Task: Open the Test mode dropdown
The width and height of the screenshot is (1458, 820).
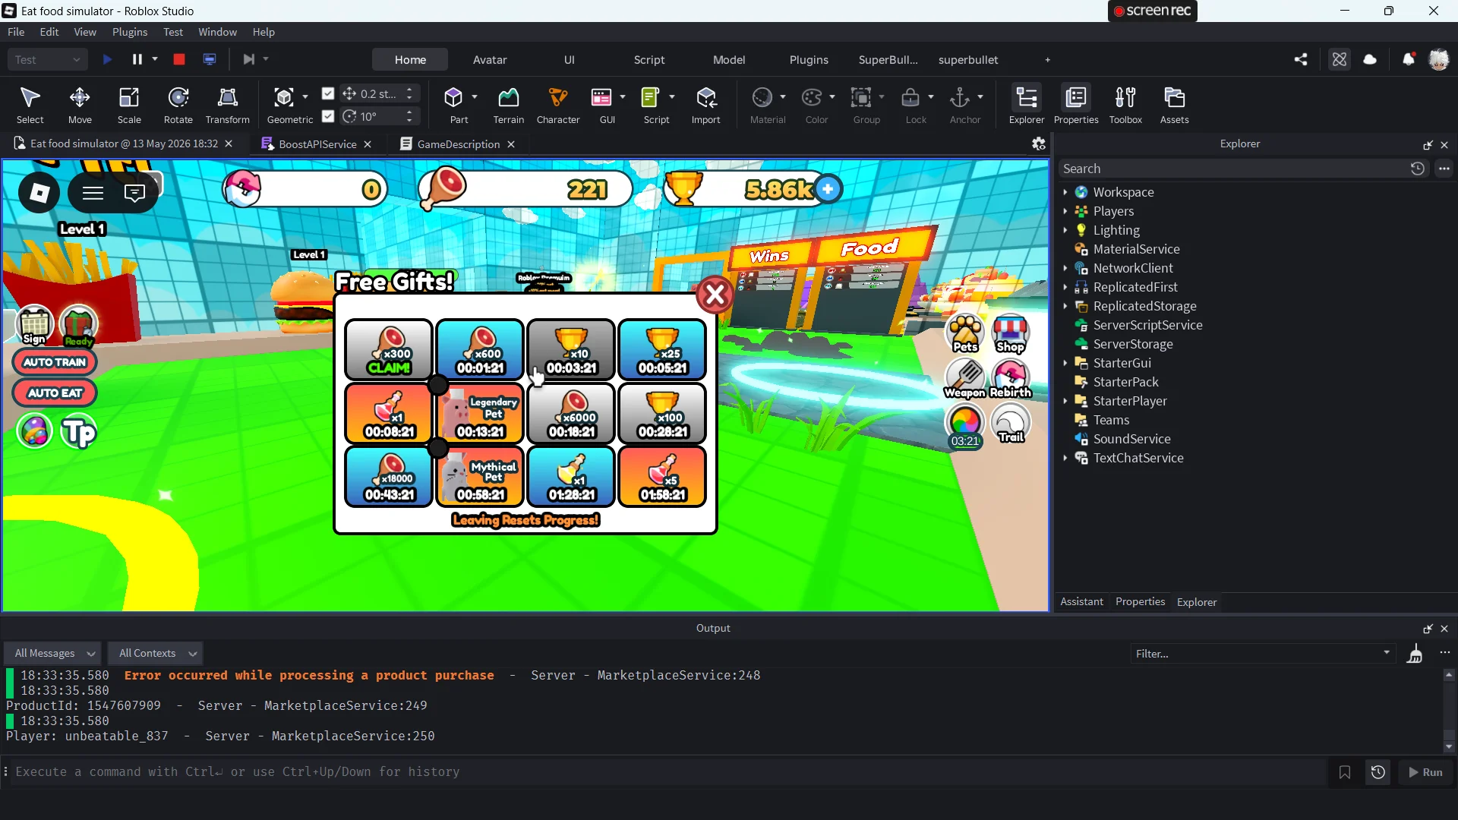Action: click(x=48, y=59)
